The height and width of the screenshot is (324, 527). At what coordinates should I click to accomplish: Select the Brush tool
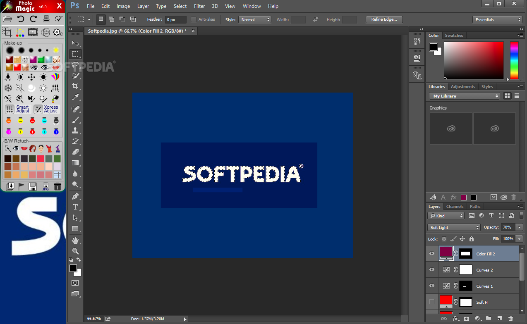pos(75,119)
